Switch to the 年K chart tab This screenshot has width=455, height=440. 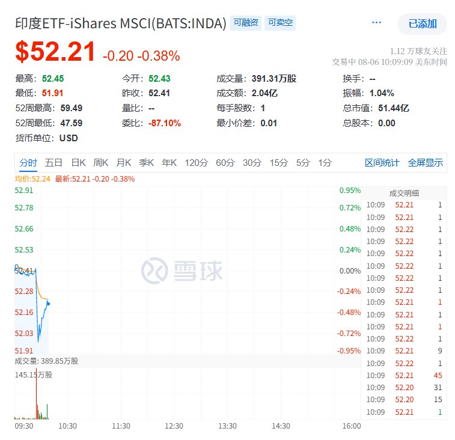(x=169, y=162)
